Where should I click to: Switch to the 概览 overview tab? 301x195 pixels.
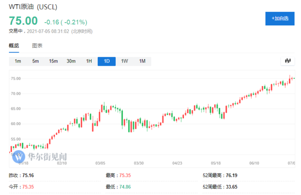(x=14, y=46)
